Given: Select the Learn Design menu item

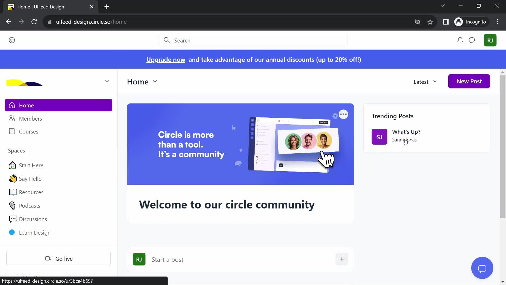Looking at the screenshot, I should click(35, 232).
